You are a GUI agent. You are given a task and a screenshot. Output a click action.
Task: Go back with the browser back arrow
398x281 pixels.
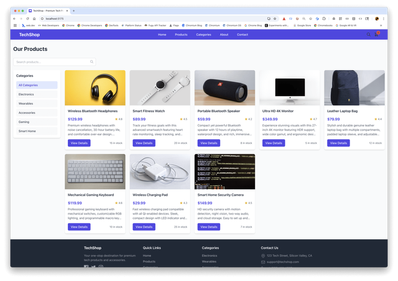point(14,19)
